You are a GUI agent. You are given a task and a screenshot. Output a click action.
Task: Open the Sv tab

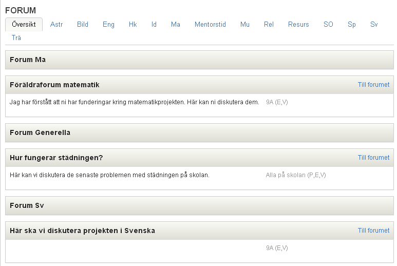tap(374, 25)
